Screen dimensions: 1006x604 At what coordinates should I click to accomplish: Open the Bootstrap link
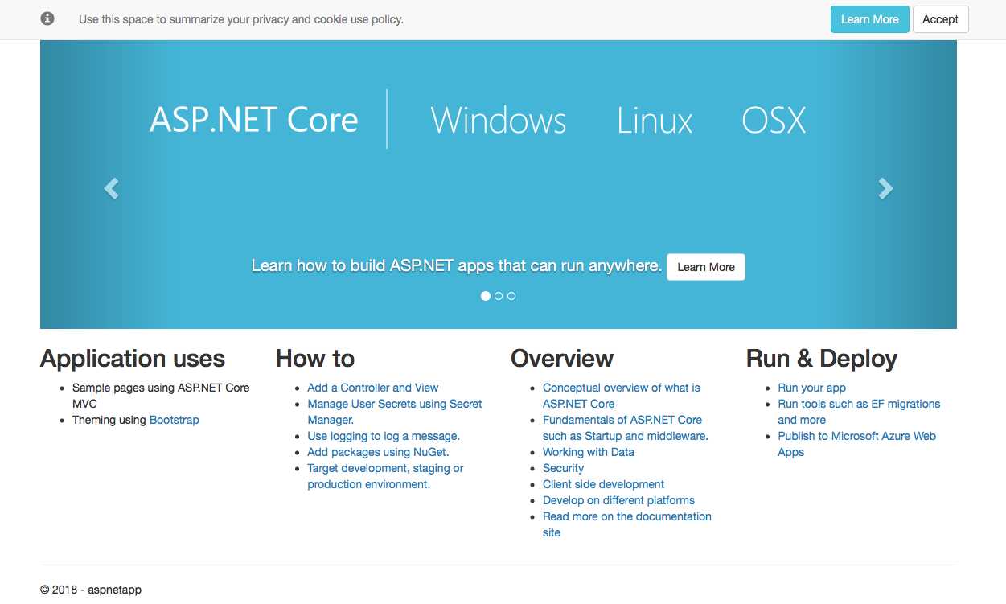pyautogui.click(x=174, y=420)
